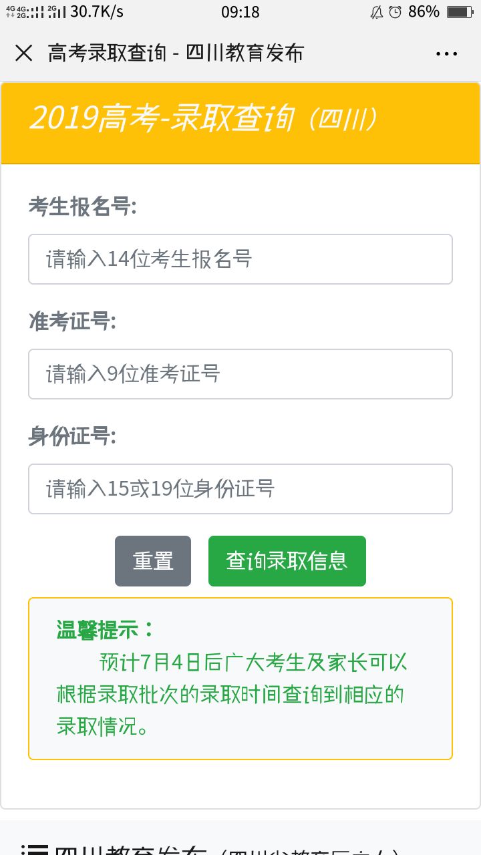Close the webpage with the X icon

pyautogui.click(x=24, y=53)
